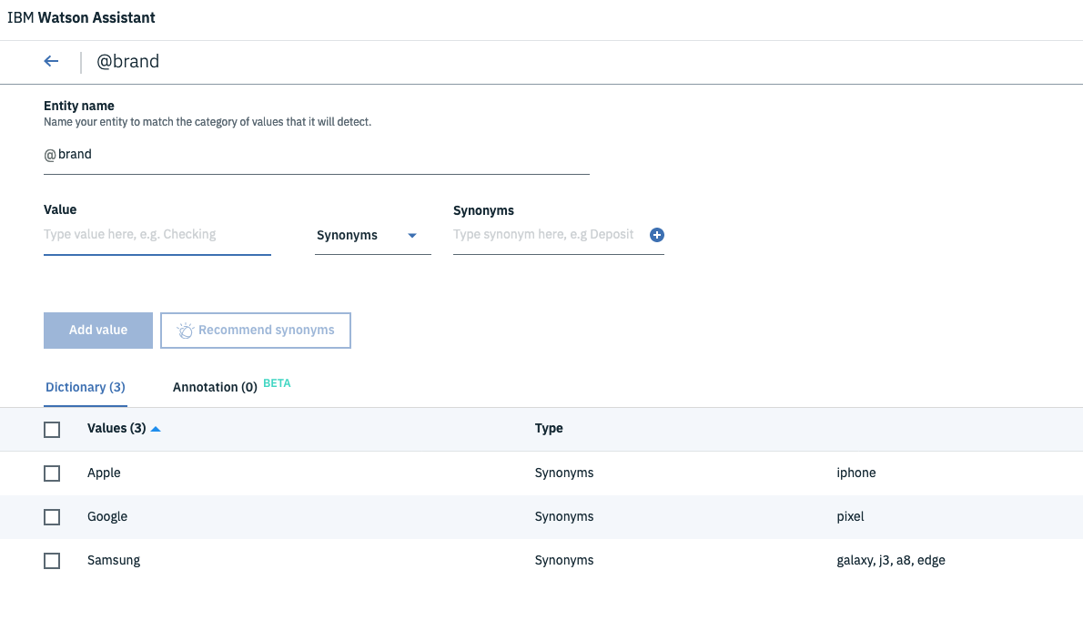
Task: Click the Watson icon in Recommend synonyms
Action: pos(186,331)
